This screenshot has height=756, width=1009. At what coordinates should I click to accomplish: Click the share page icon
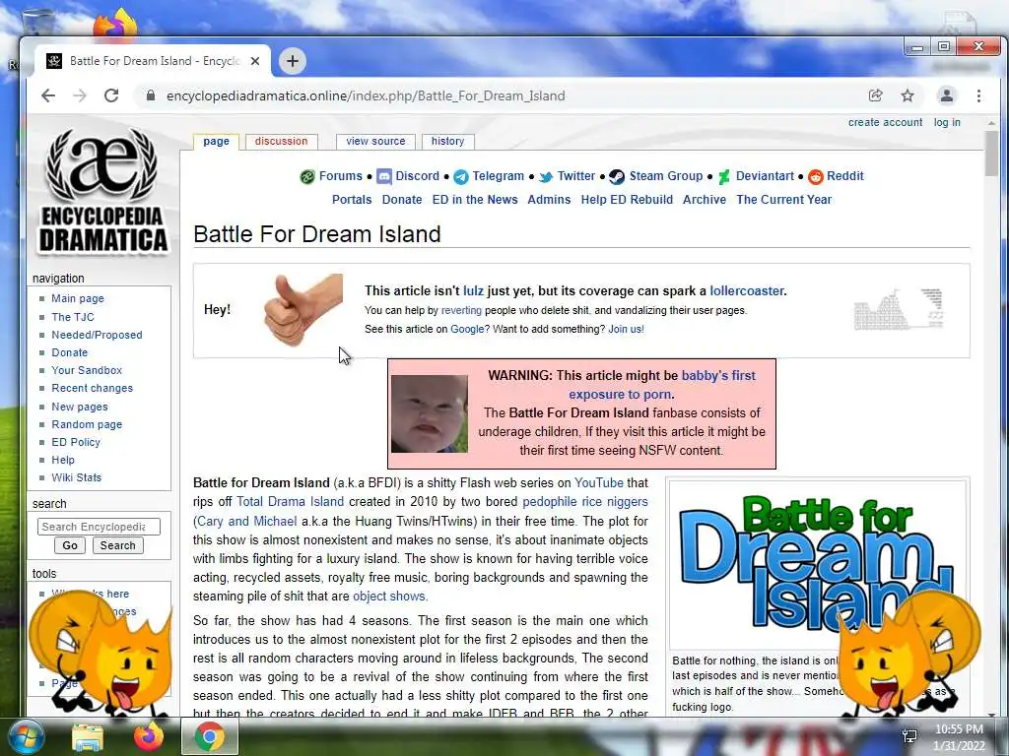[x=875, y=95]
